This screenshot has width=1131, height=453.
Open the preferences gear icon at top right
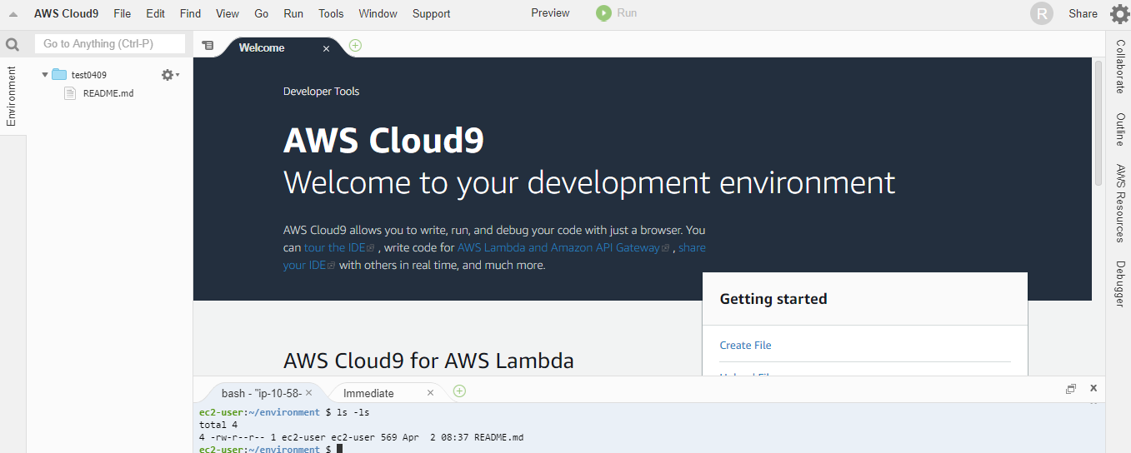(x=1119, y=14)
